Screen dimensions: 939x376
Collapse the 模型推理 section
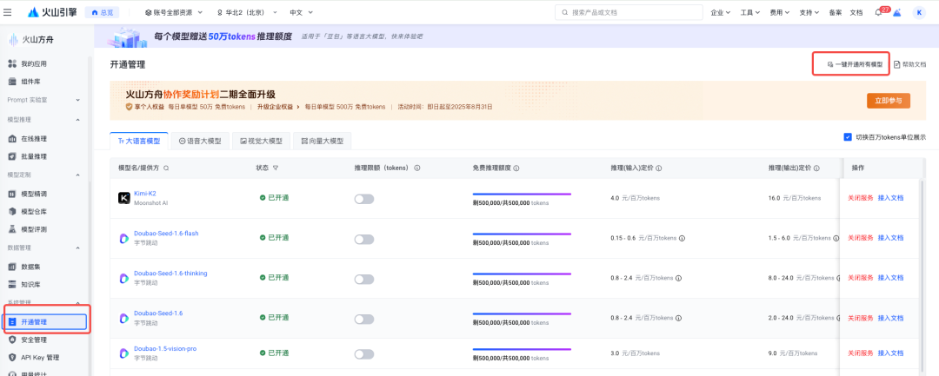coord(43,120)
